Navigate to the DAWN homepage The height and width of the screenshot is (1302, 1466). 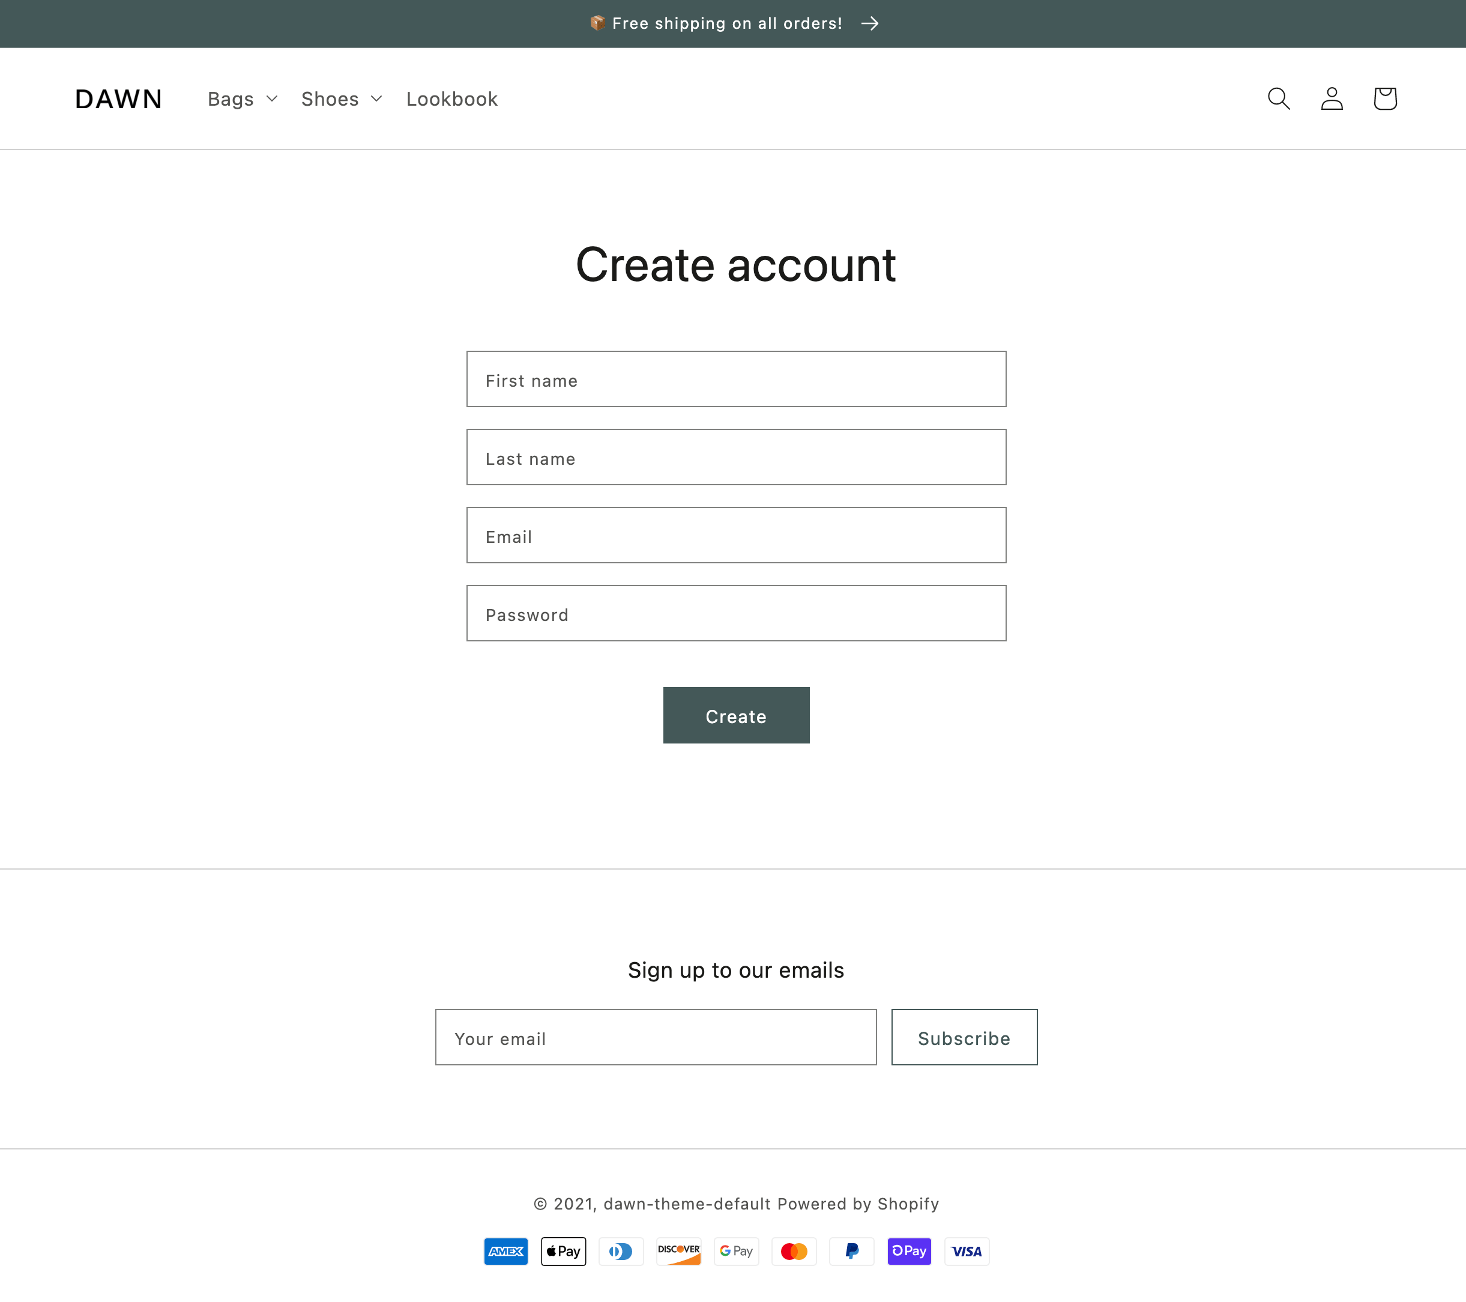pos(118,98)
